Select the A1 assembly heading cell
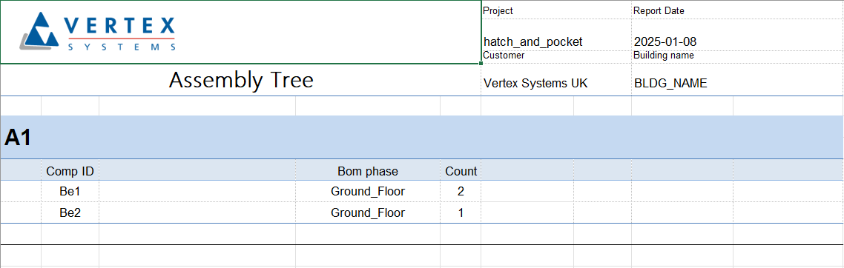Viewport: 844px width, 268px height. click(x=421, y=138)
